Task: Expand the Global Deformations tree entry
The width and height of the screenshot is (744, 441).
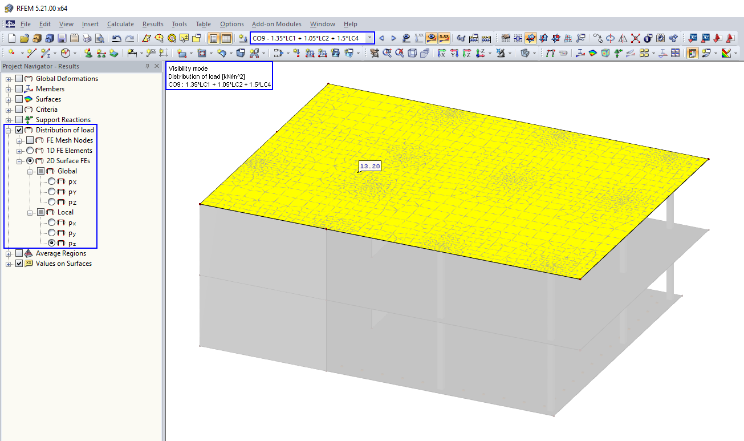Action: click(8, 78)
